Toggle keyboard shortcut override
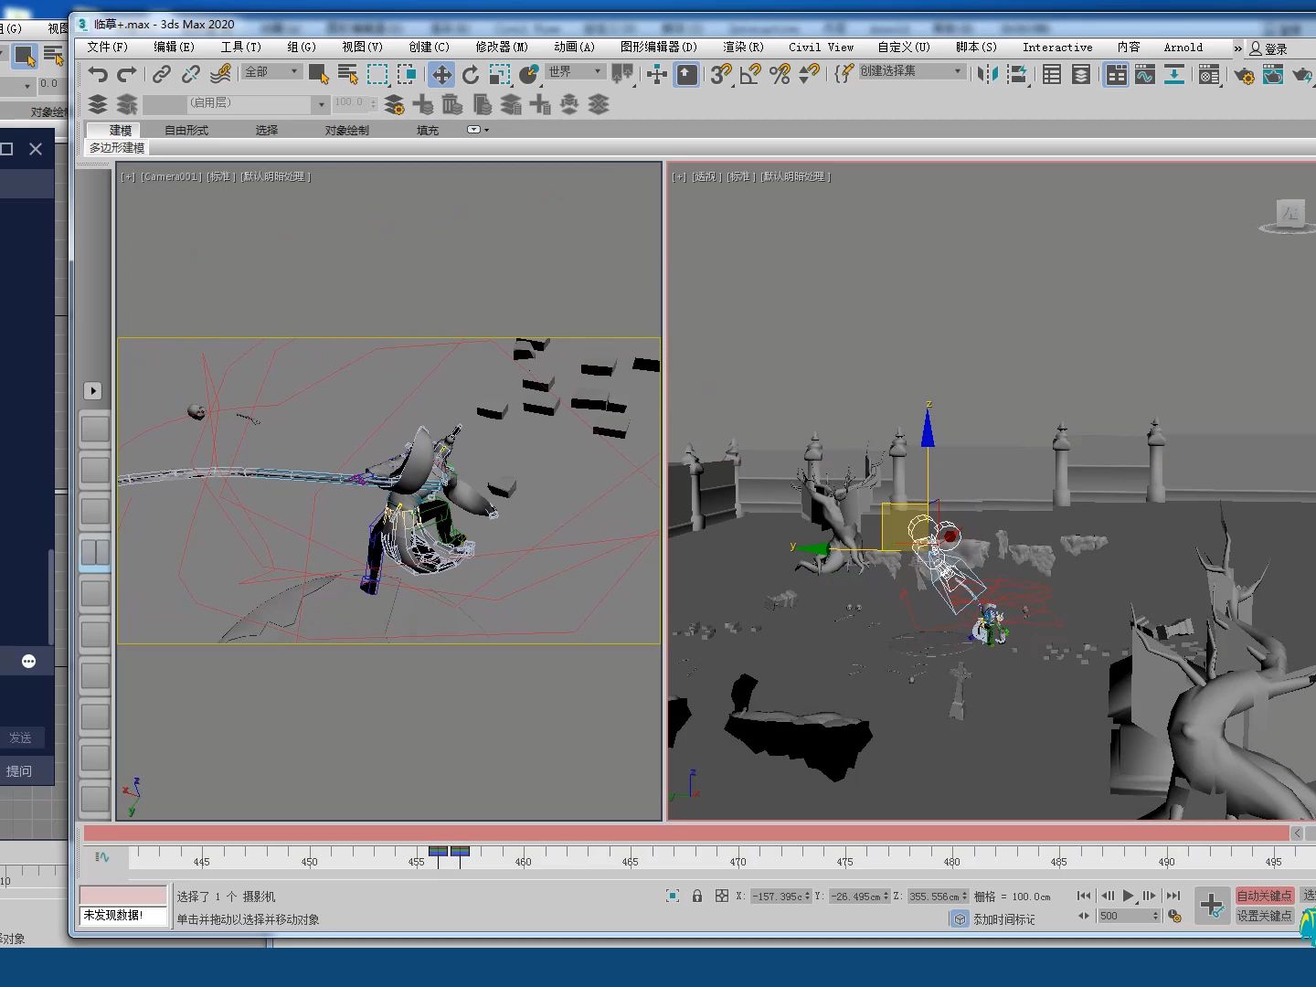 (x=686, y=74)
